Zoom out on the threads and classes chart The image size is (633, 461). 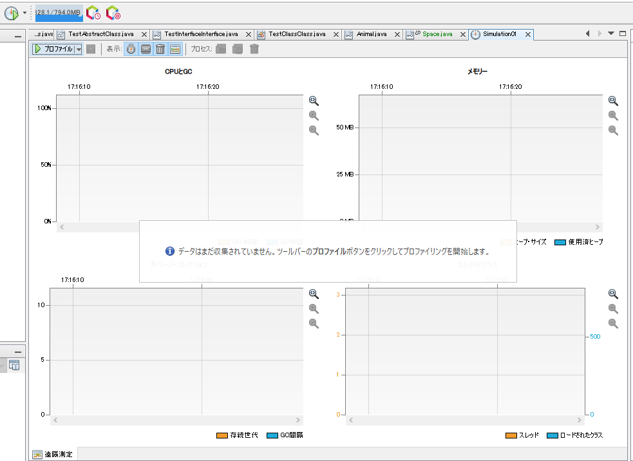coord(613,323)
